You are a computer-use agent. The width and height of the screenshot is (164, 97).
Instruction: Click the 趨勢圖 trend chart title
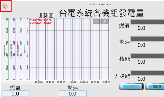coord(46,16)
